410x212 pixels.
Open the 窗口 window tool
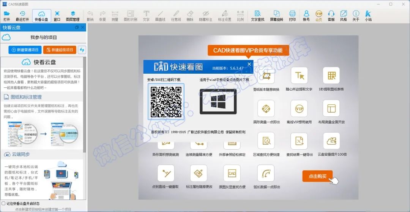[57, 16]
